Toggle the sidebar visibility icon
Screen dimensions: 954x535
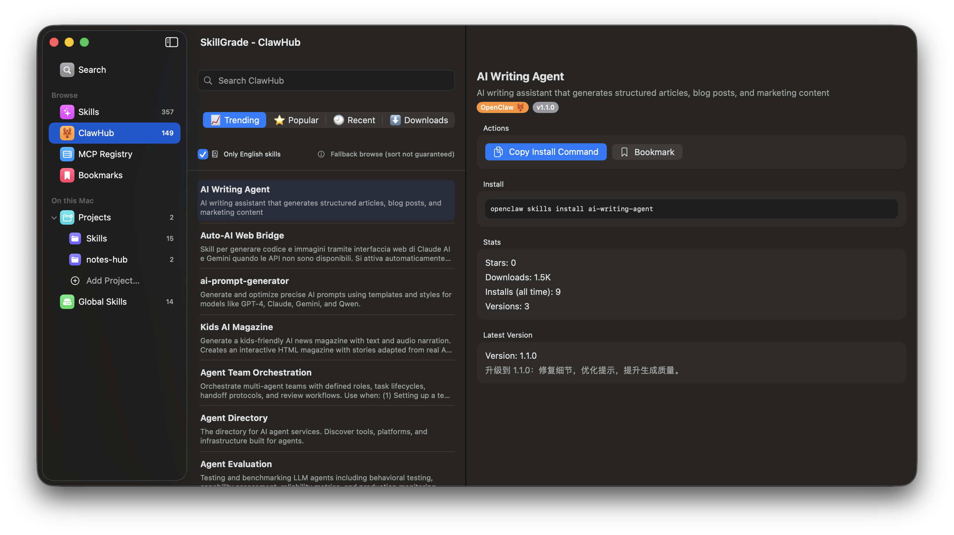pyautogui.click(x=172, y=42)
